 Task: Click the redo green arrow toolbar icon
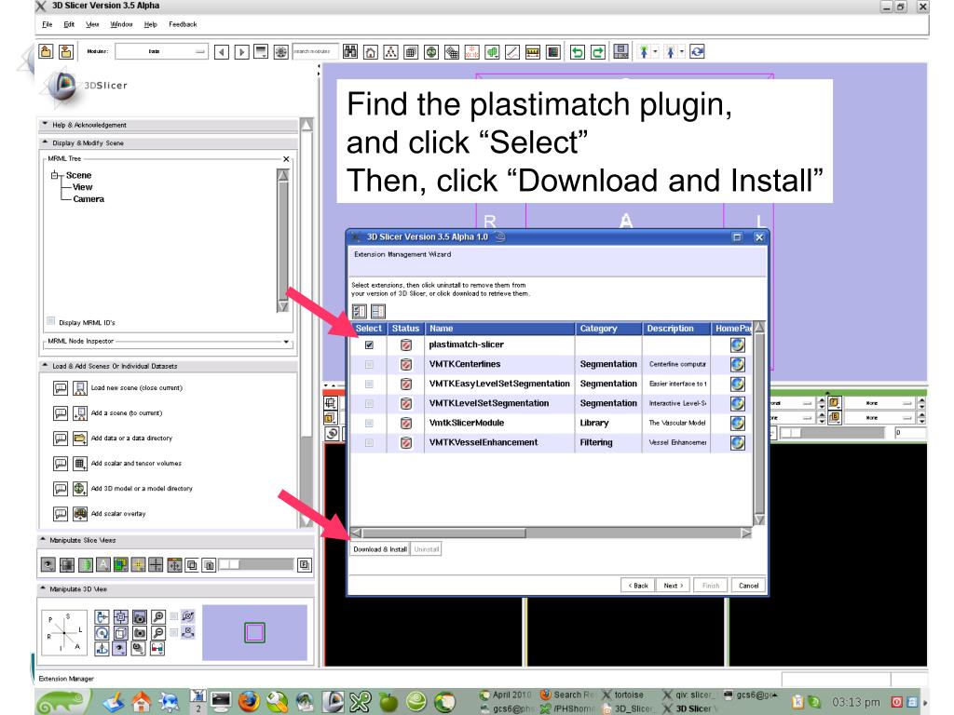[x=597, y=52]
